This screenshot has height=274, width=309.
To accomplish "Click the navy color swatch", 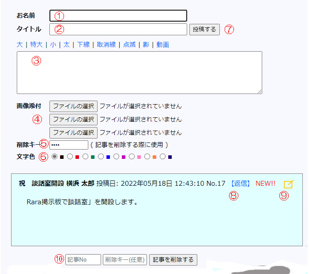I will point(170,157).
